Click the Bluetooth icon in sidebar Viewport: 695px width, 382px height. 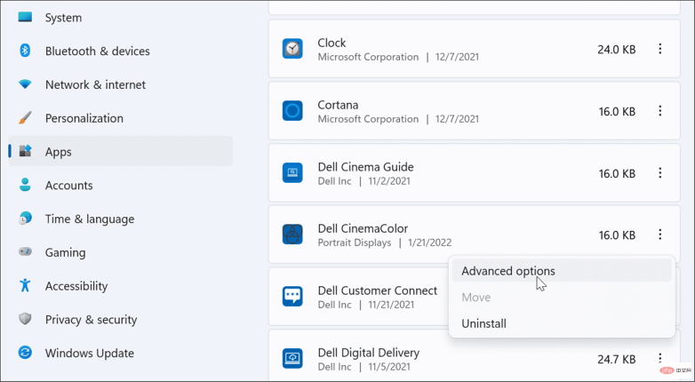point(25,51)
